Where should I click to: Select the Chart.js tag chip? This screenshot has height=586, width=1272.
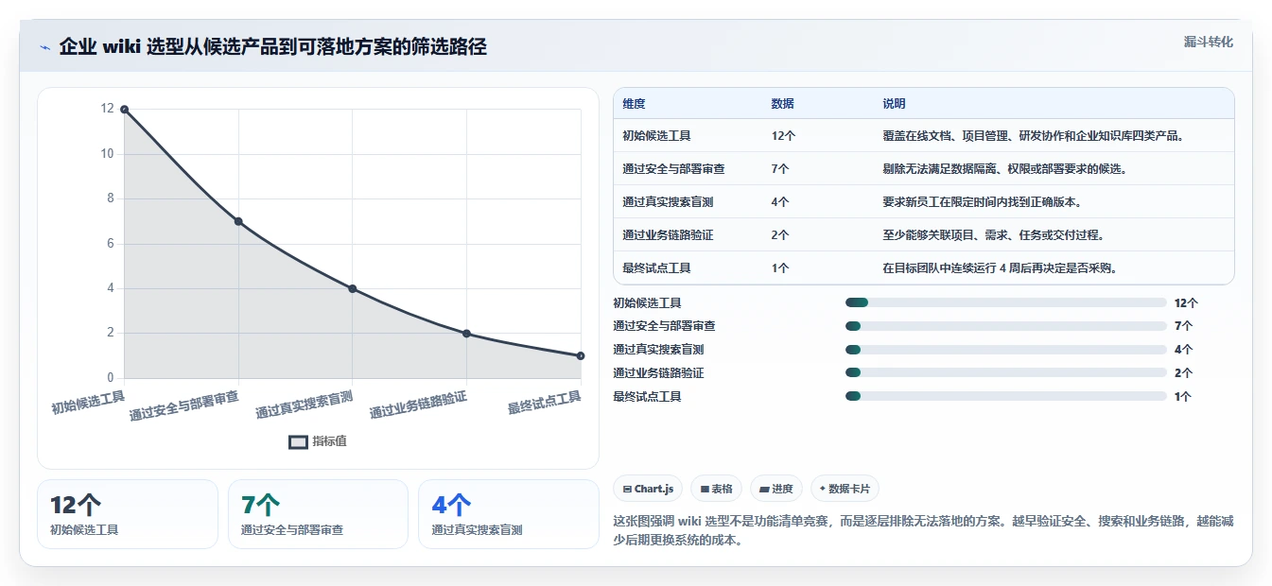click(648, 489)
